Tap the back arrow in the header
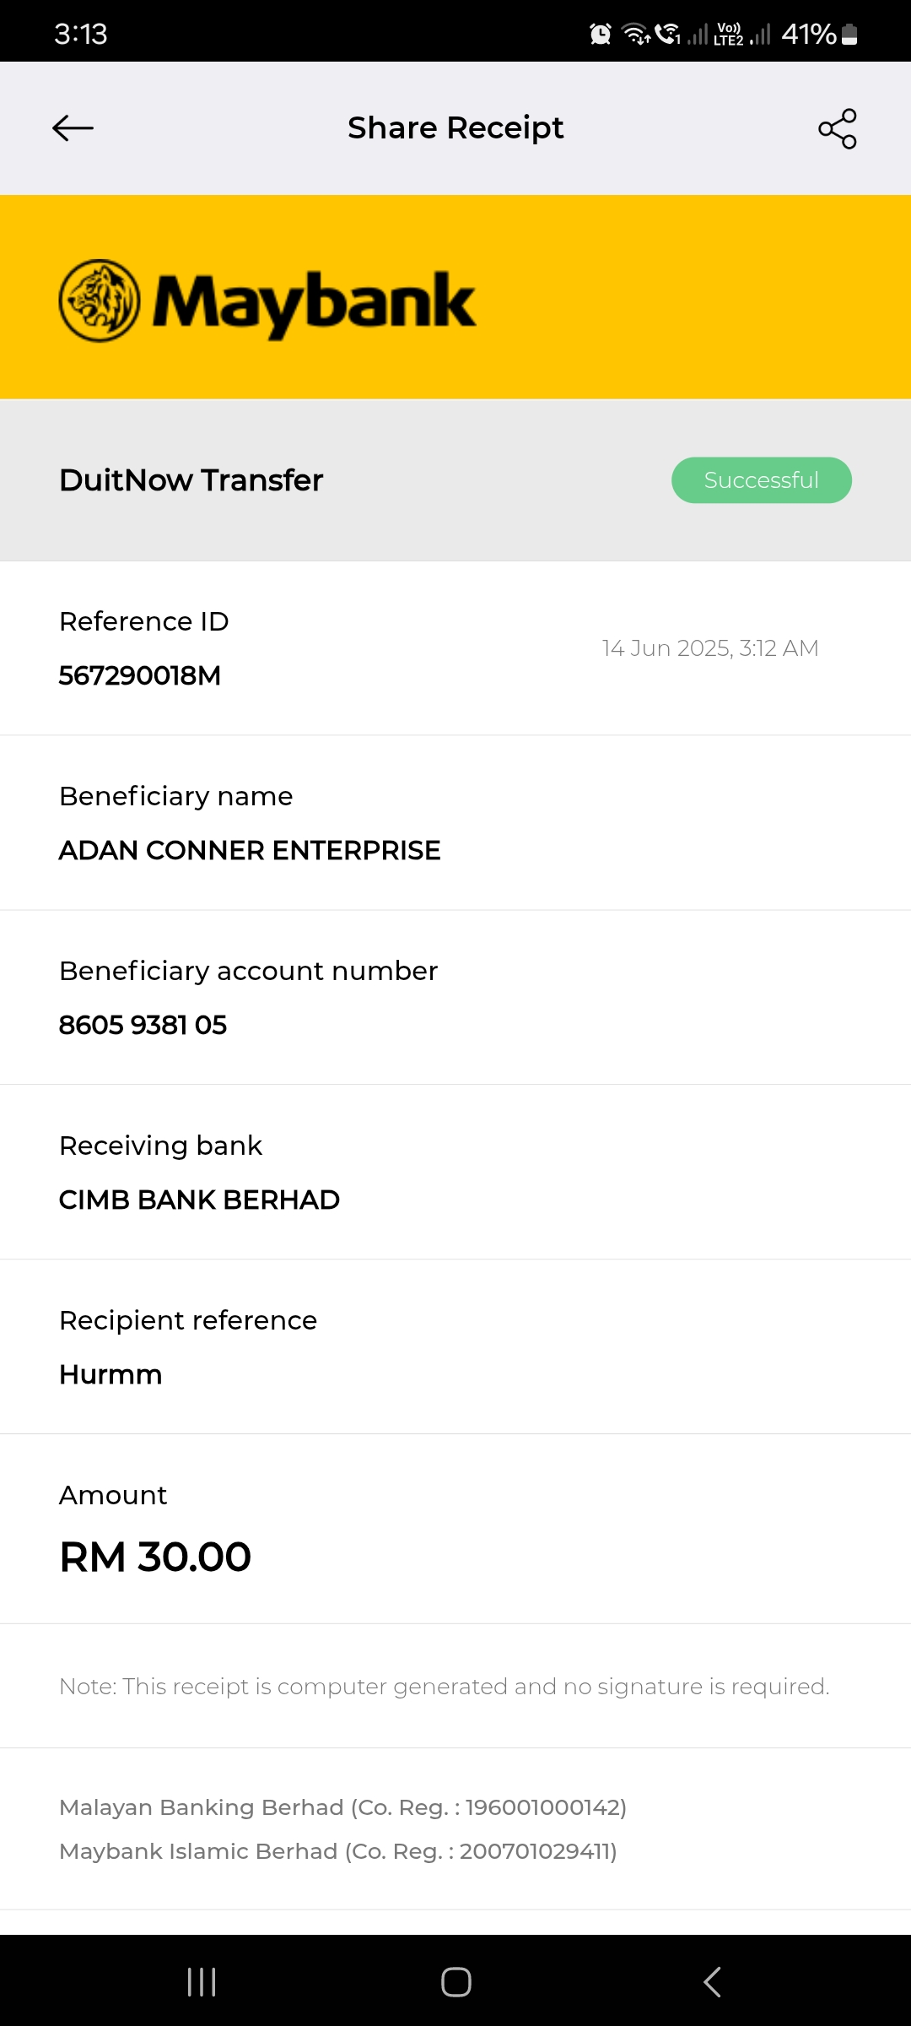Viewport: 911px width, 2026px height. click(x=73, y=128)
